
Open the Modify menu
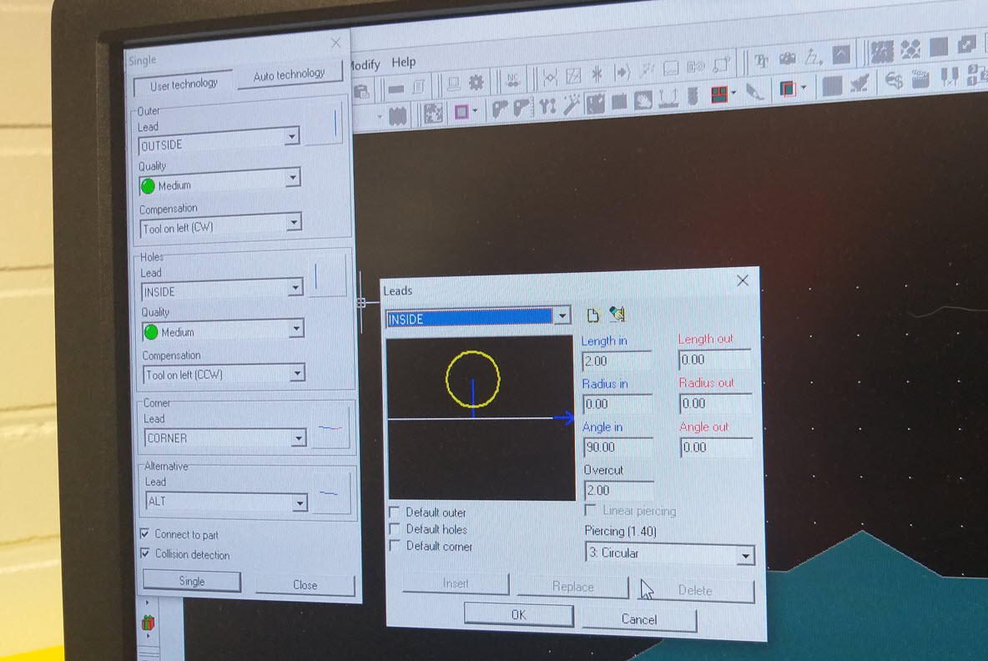[x=364, y=65]
